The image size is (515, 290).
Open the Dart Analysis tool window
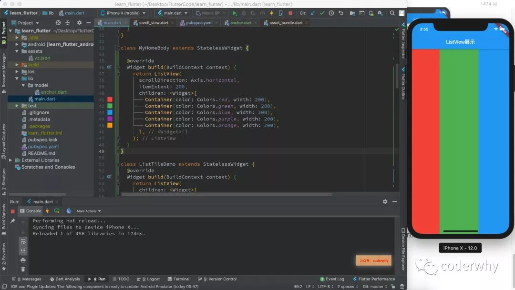coord(65,279)
